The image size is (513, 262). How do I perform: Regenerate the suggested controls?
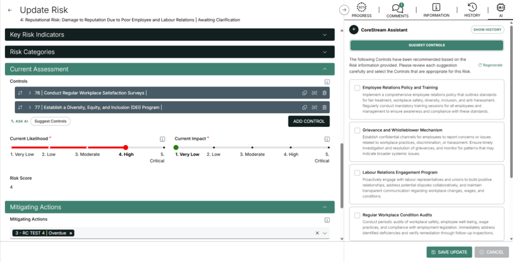[x=490, y=65]
